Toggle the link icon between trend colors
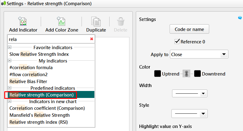 [x=186, y=74]
